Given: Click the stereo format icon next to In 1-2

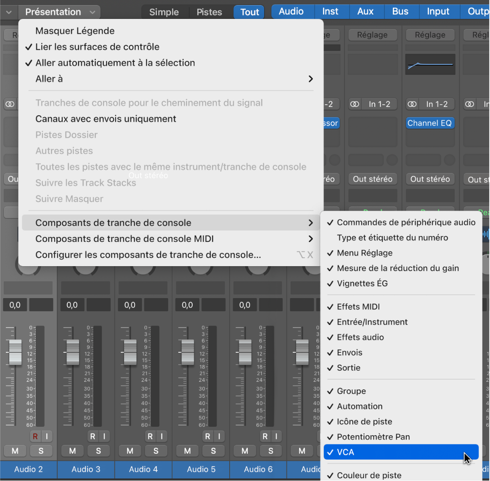Looking at the screenshot, I should (355, 104).
